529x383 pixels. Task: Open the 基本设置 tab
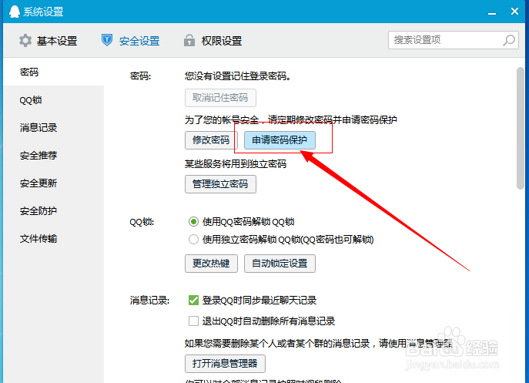(49, 41)
